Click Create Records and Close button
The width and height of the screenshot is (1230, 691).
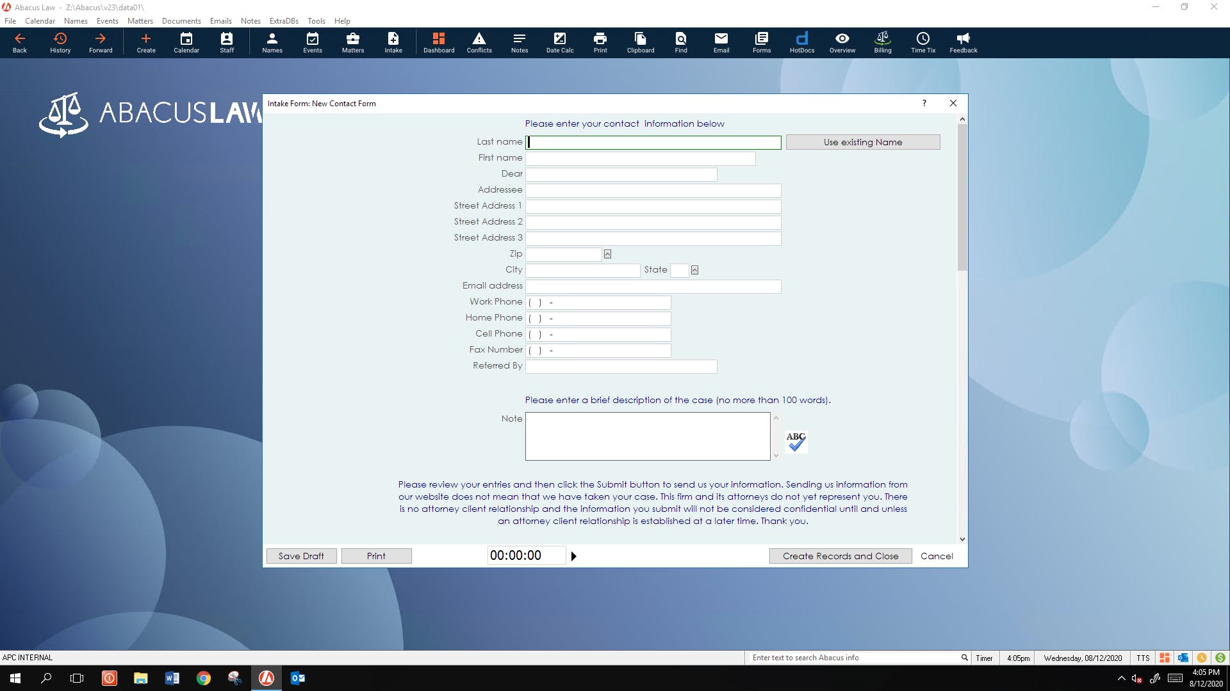click(840, 556)
